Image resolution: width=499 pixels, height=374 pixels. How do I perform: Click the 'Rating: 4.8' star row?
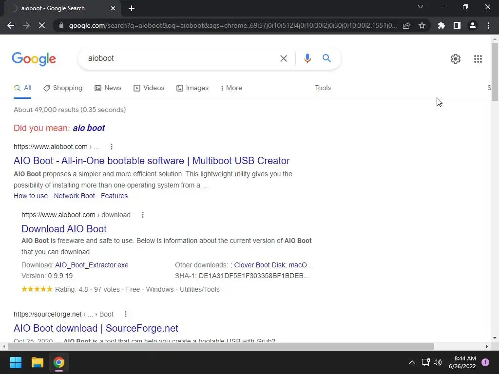[55, 289]
